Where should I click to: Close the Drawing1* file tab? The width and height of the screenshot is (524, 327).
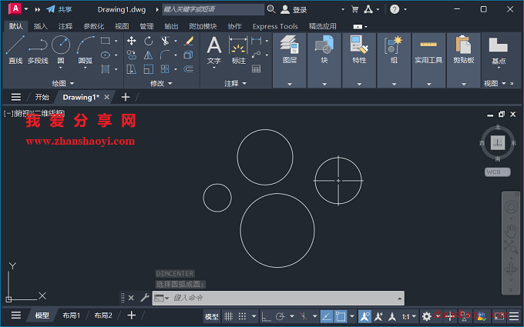(x=106, y=97)
